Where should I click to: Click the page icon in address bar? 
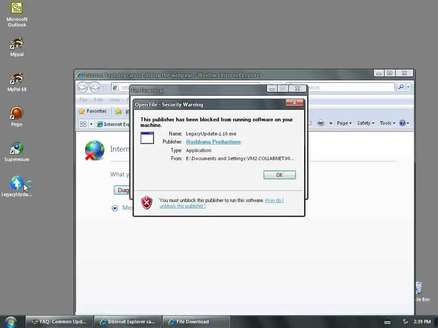pyautogui.click(x=115, y=88)
